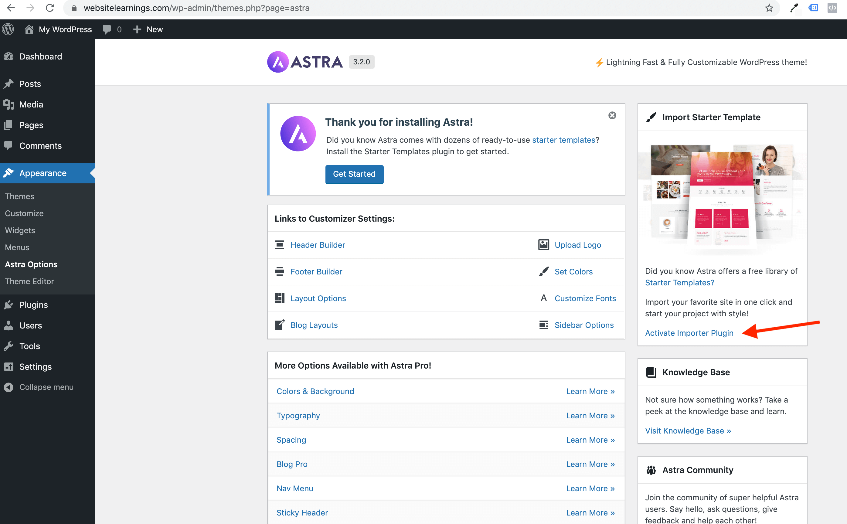Click Learn More for Typography
The height and width of the screenshot is (524, 847).
point(590,416)
